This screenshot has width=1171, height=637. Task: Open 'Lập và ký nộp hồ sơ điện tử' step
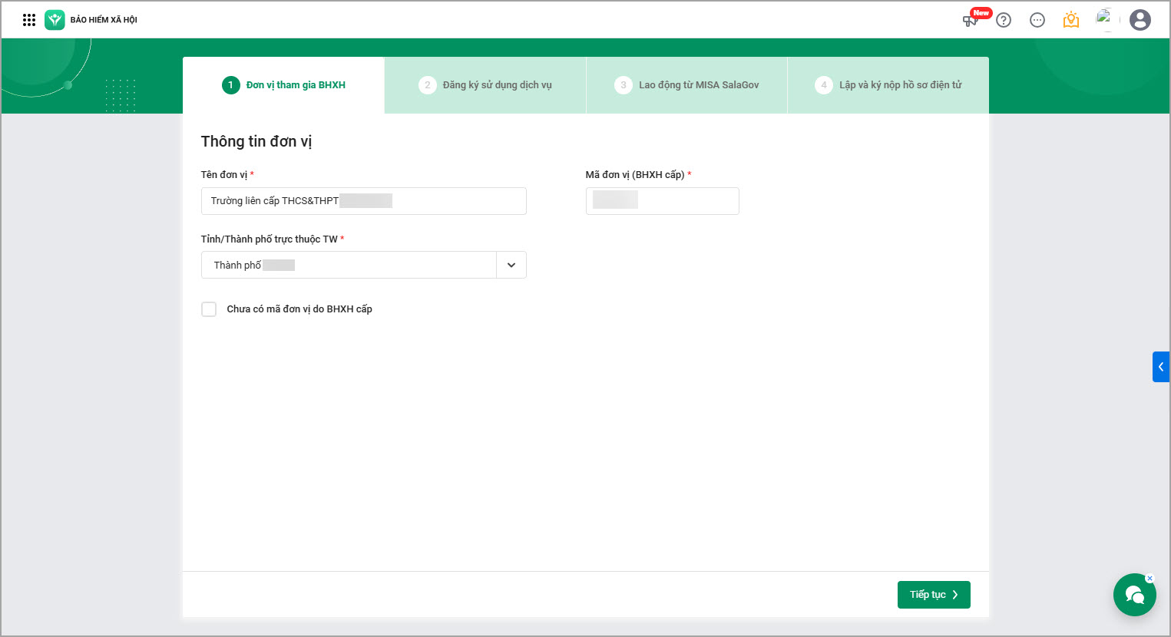pyautogui.click(x=888, y=85)
